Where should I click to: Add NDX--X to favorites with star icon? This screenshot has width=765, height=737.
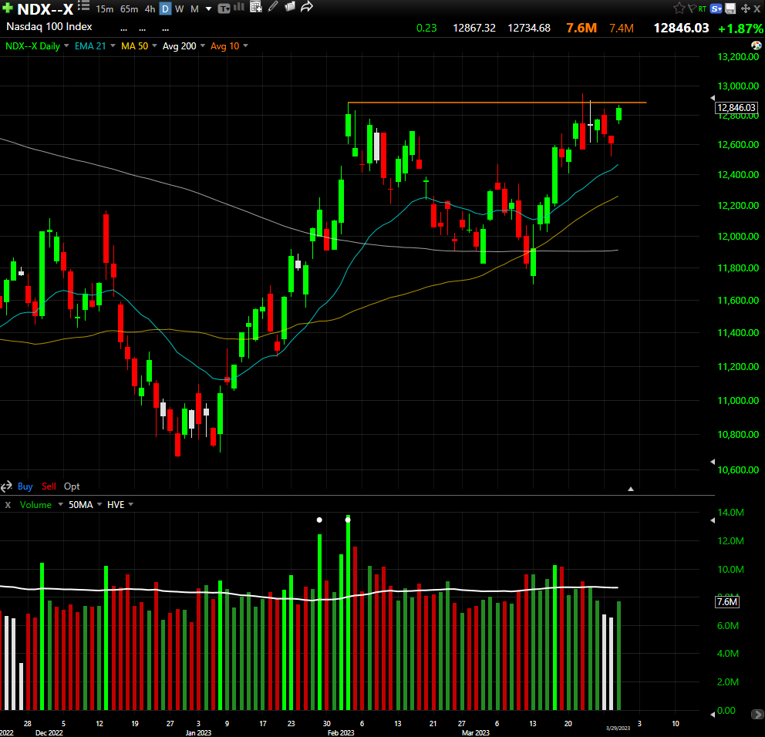(x=679, y=8)
